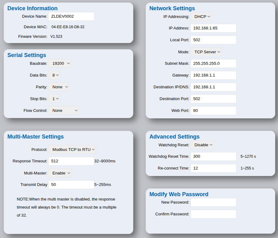
Task: Open the Parity dropdown
Action: point(59,87)
